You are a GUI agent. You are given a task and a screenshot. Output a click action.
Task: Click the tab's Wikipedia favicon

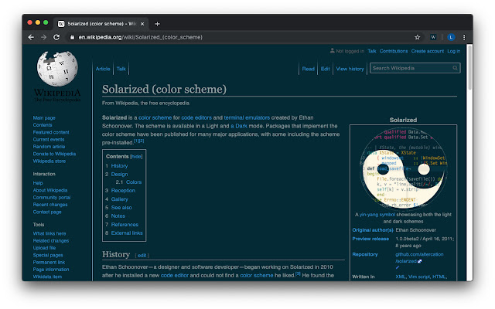(62, 24)
